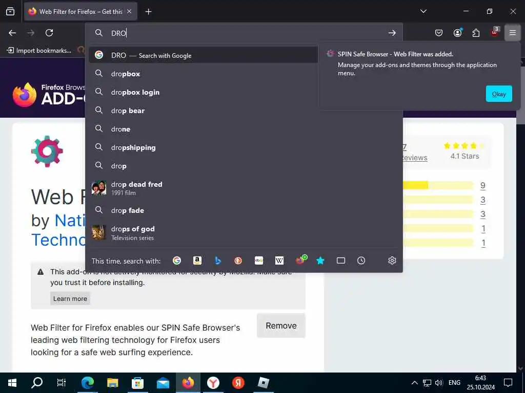The image size is (525, 393).
Task: Select the drop fade suggestion
Action: 244,210
